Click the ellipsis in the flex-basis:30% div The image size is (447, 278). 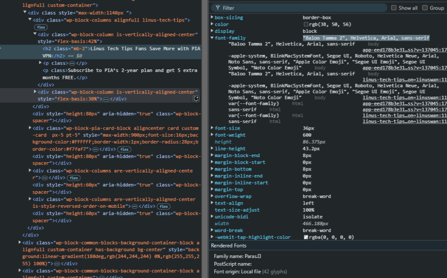click(106, 99)
